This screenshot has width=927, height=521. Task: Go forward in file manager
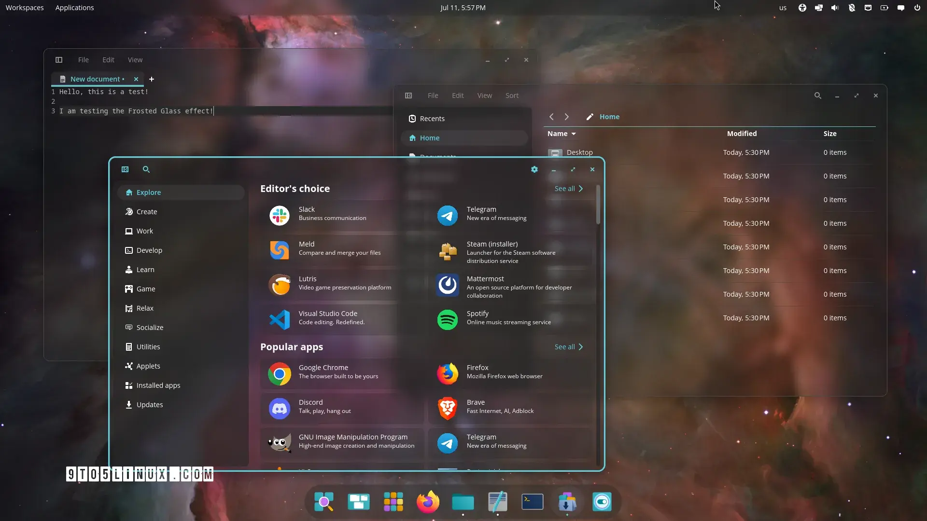567,117
